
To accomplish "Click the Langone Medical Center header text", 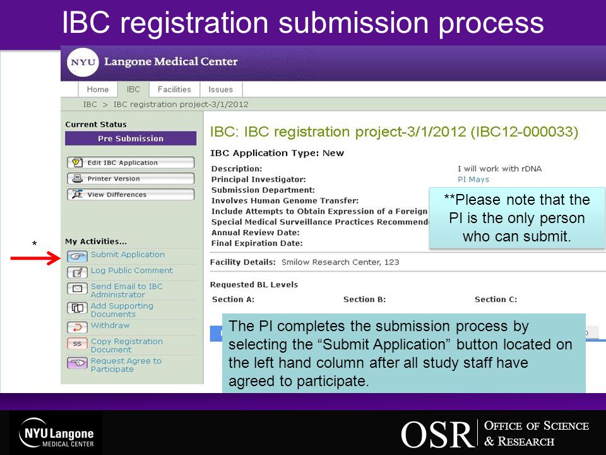I will 171,61.
